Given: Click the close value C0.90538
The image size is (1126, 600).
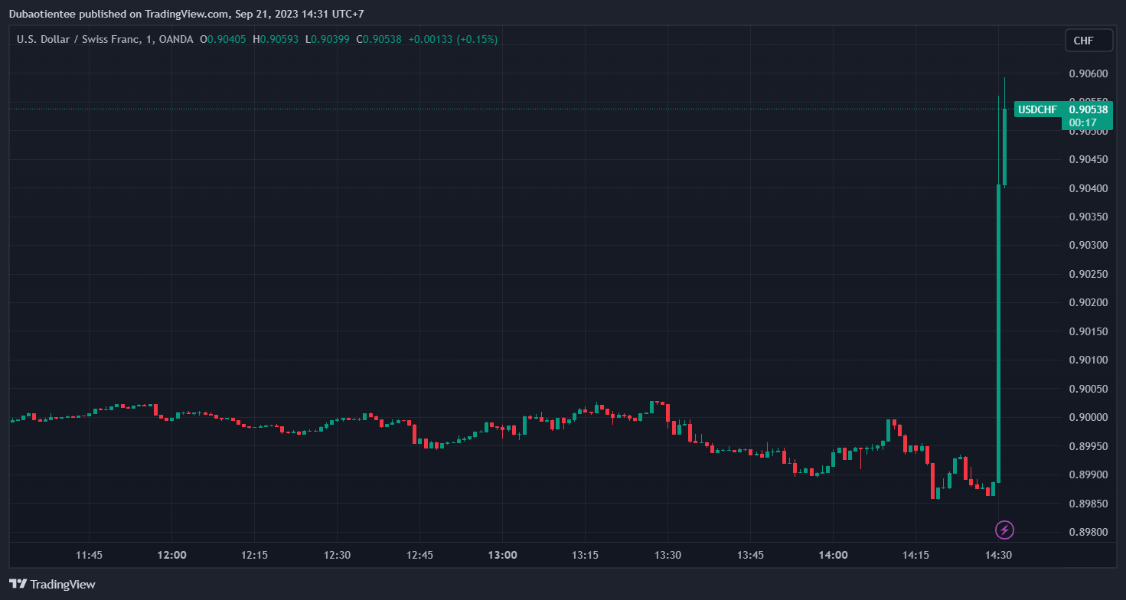Looking at the screenshot, I should coord(383,39).
